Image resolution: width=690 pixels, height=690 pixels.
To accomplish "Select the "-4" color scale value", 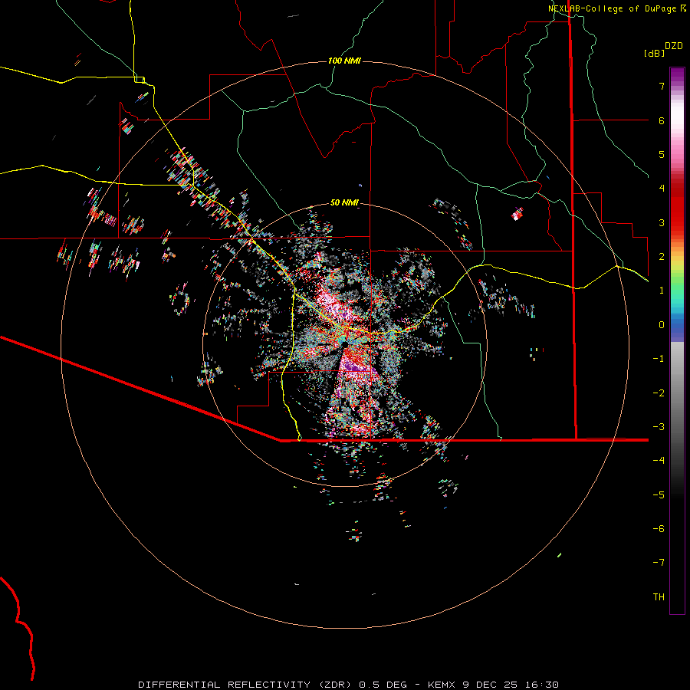I will point(659,461).
